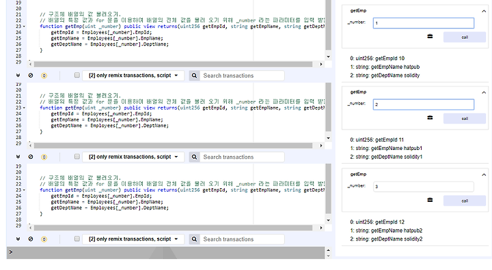Magnifier search icon in bottom terminal toolbar
The image size is (492, 270).
(194, 239)
